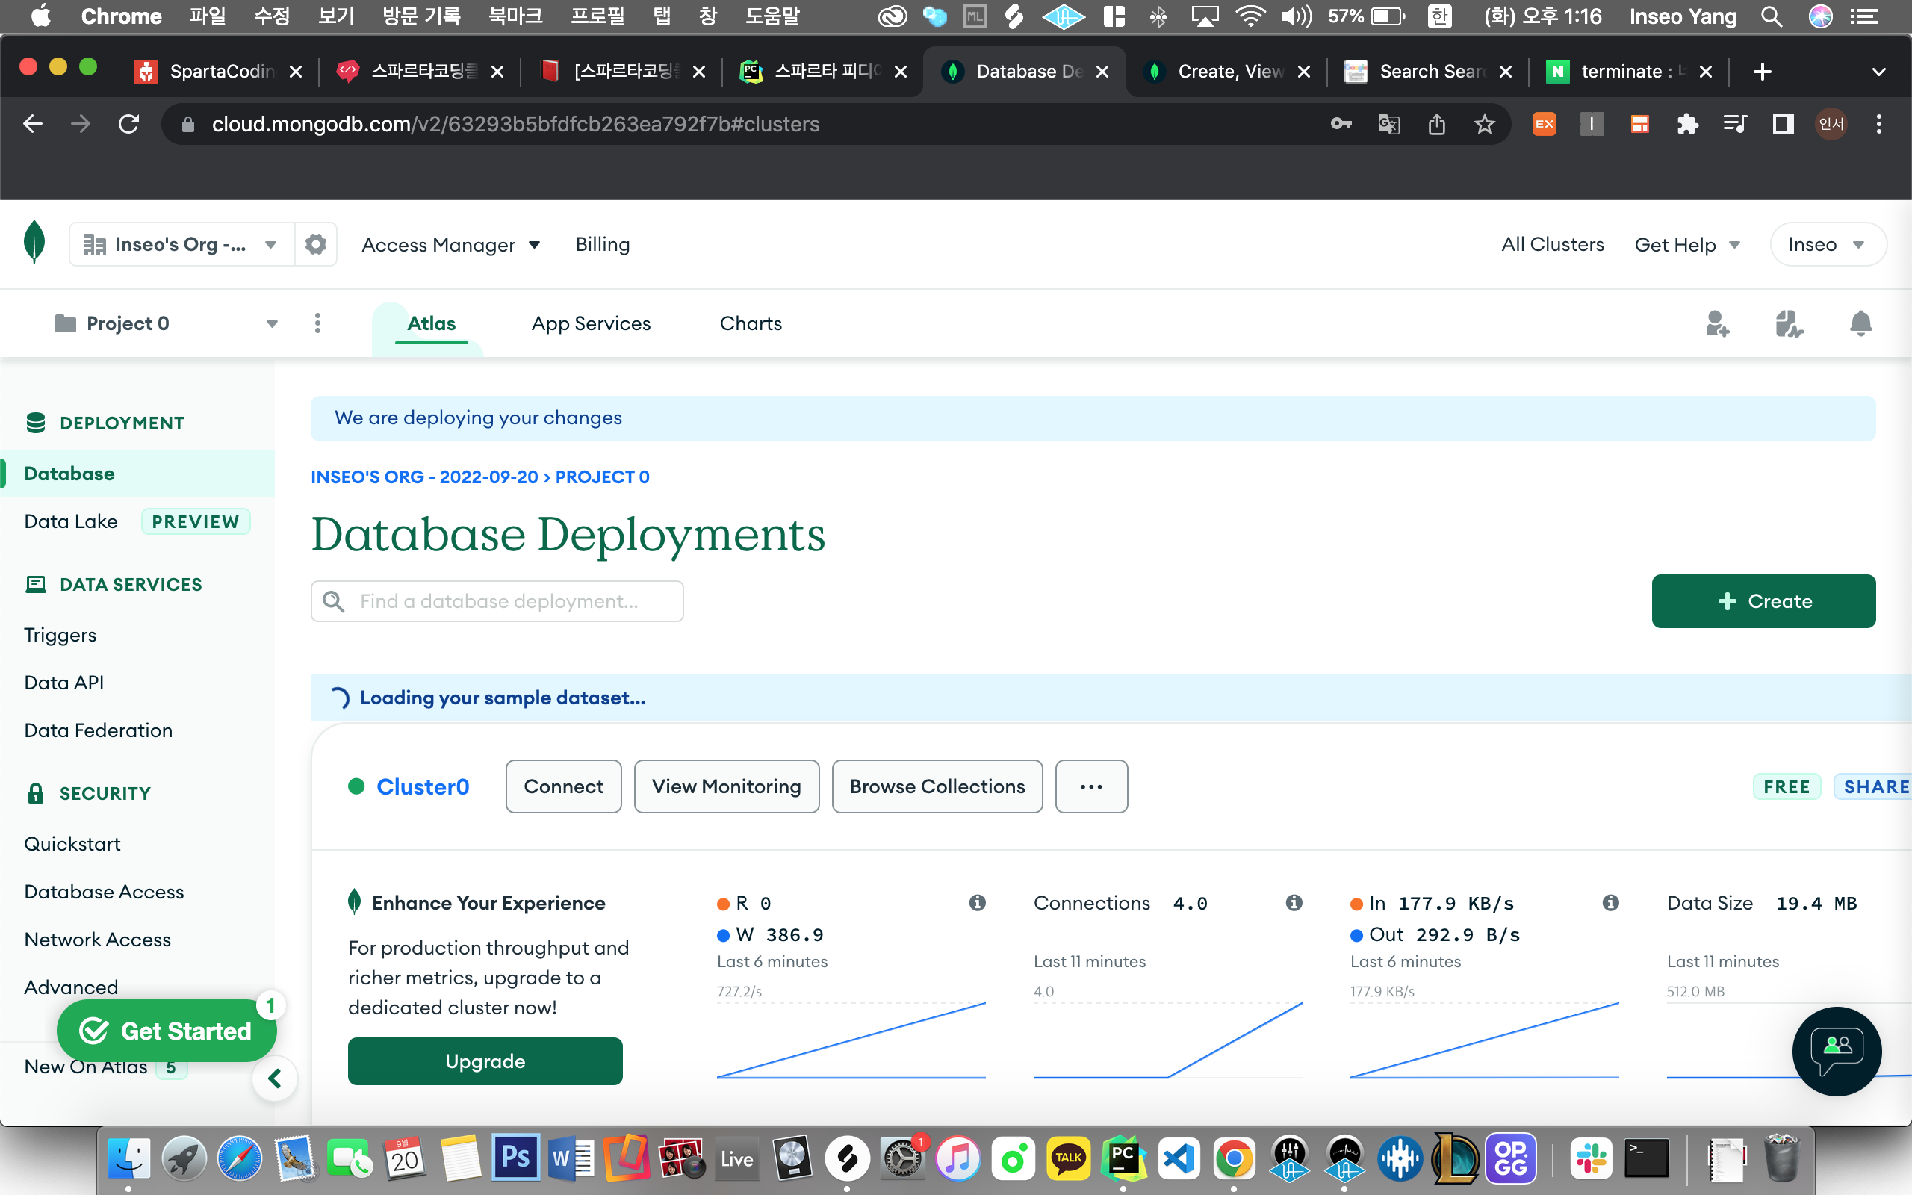Open Chrome three-dot menu
Image resolution: width=1912 pixels, height=1195 pixels.
click(1879, 124)
